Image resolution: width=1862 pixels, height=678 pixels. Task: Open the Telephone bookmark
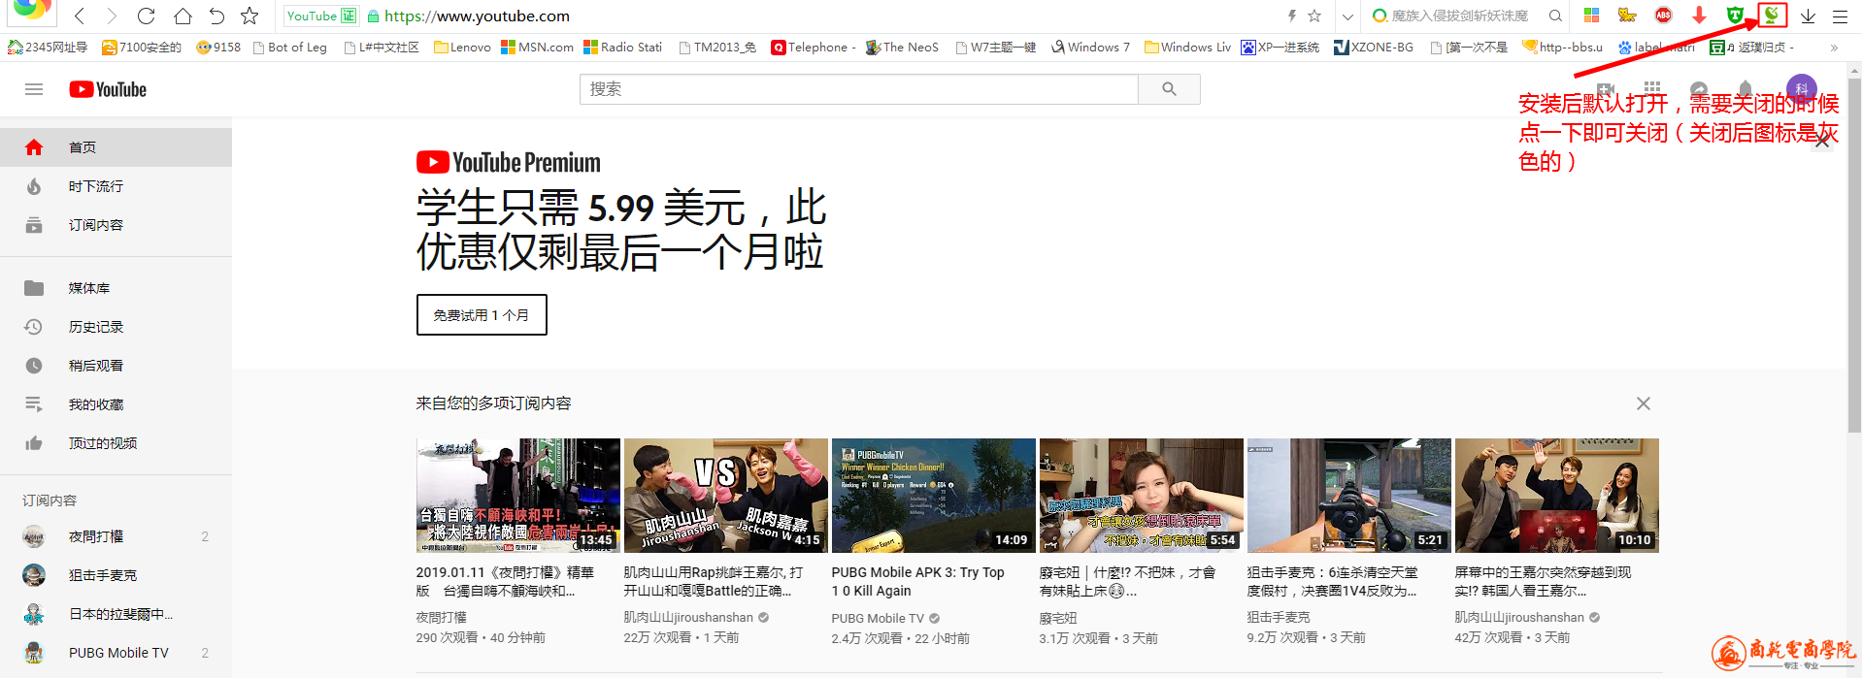point(814,47)
